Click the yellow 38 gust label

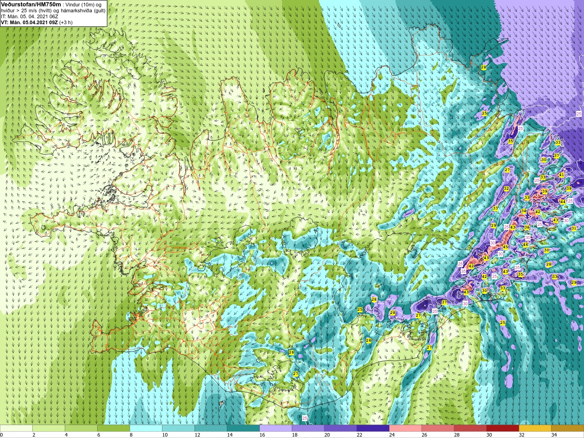pos(527,228)
